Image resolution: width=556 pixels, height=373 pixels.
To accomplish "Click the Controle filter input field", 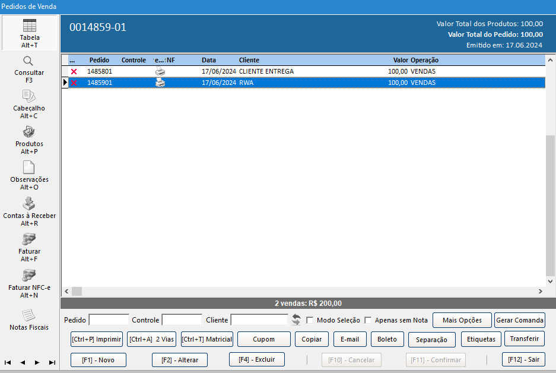I will [182, 320].
